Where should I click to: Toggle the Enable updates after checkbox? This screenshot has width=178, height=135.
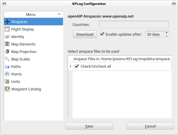(x=102, y=34)
